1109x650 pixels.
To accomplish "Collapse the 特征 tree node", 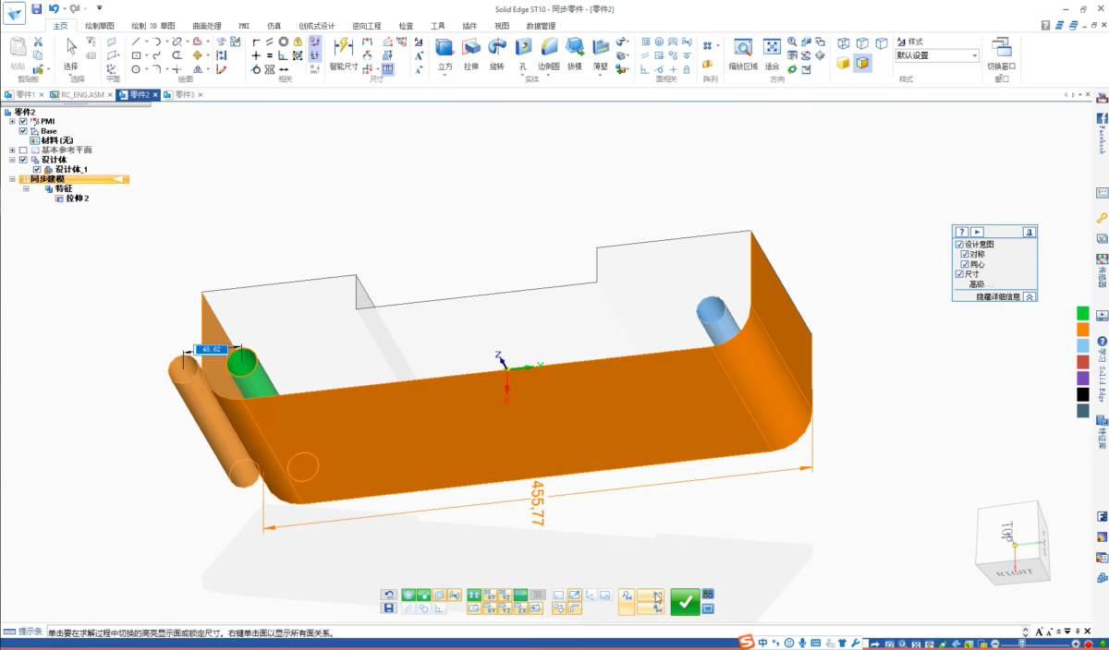I will 26,188.
